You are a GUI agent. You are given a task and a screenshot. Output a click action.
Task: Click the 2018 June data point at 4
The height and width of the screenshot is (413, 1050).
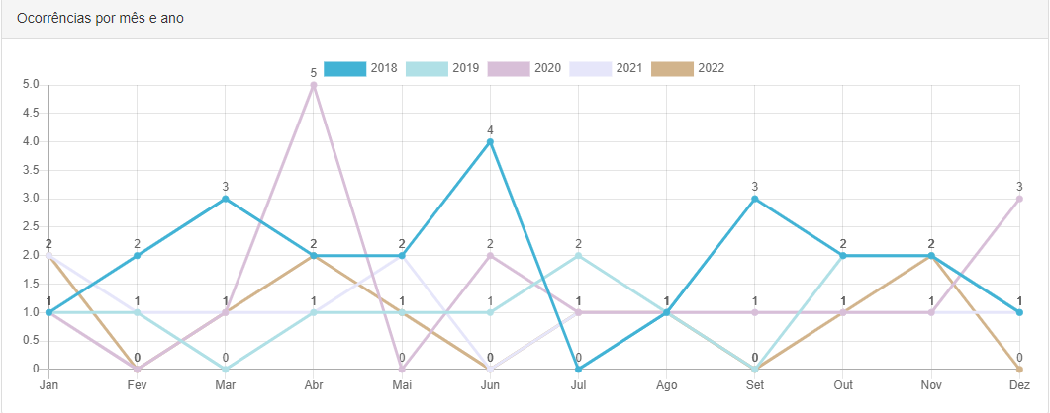point(490,142)
